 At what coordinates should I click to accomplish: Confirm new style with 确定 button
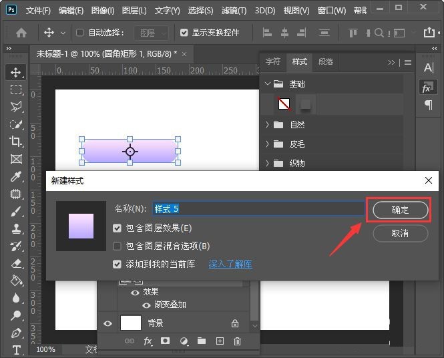(400, 210)
